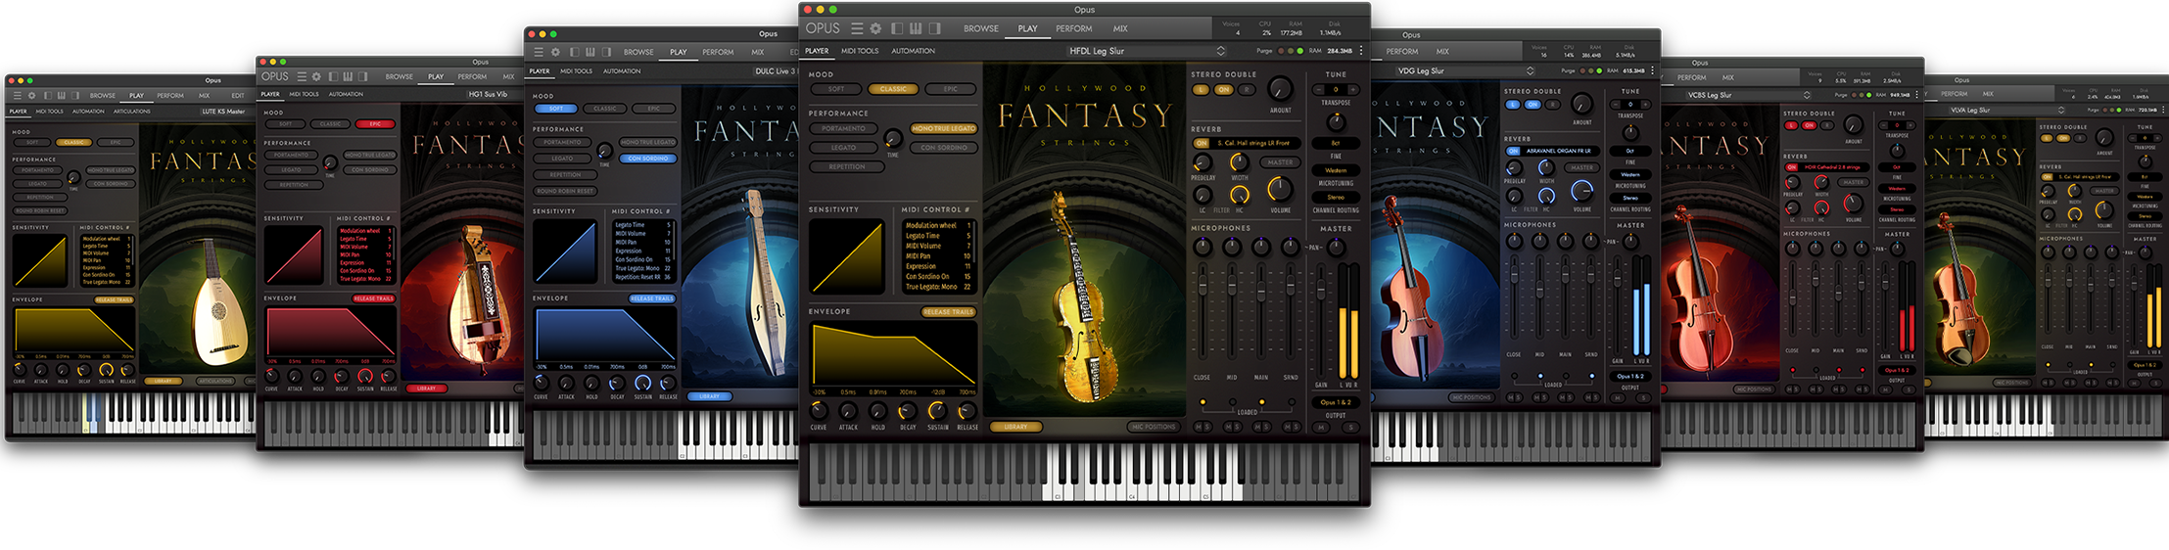
Task: Switch to Browse tab in HFDL window
Action: [981, 28]
